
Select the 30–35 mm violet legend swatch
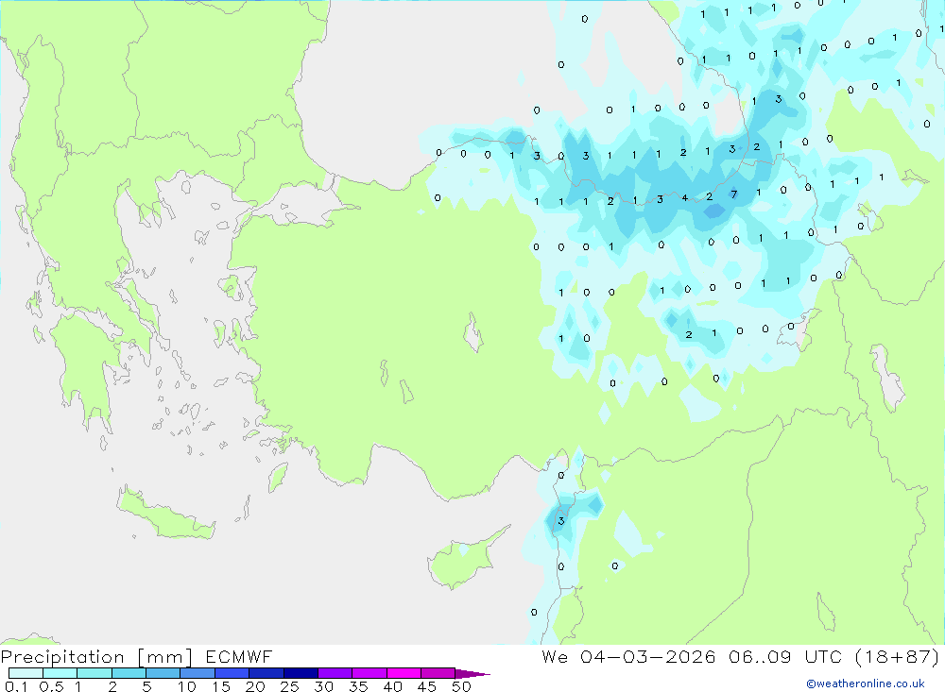click(335, 673)
